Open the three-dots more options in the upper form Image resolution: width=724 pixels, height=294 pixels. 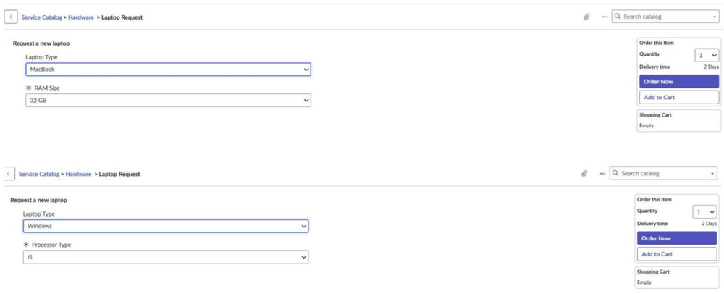(x=605, y=17)
